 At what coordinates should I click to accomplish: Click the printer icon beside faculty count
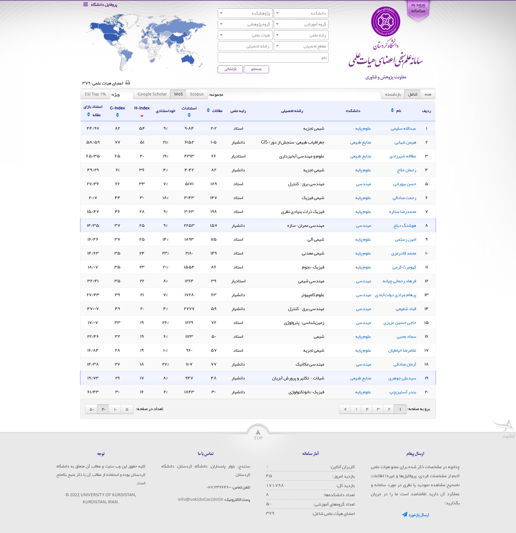click(x=128, y=83)
